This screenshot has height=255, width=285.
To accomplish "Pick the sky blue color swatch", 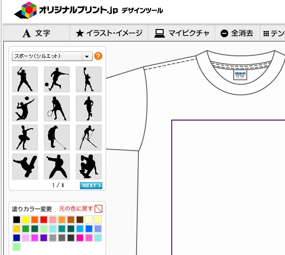I will 80,229.
